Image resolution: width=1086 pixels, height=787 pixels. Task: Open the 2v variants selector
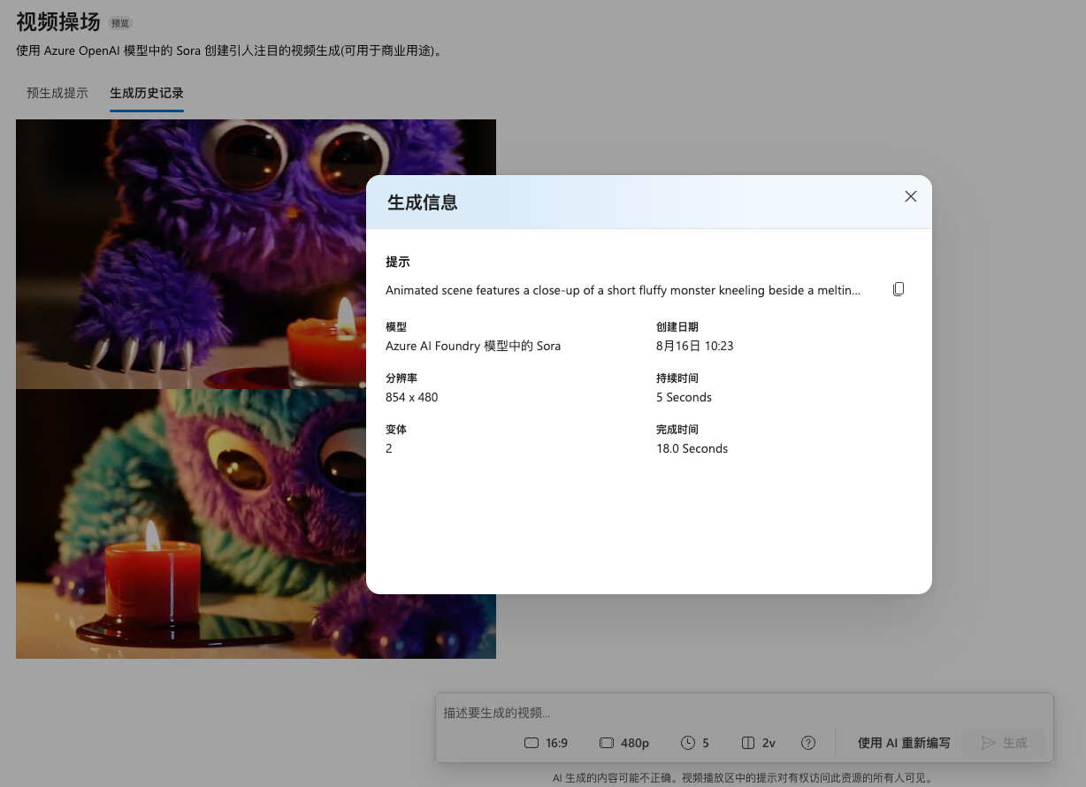pos(759,743)
